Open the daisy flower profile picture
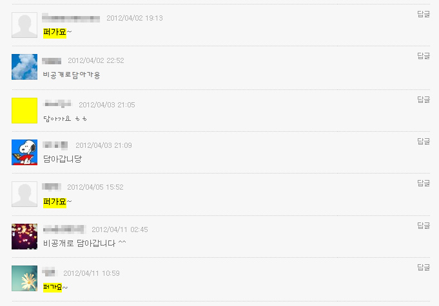This screenshot has width=439, height=306. coord(24,278)
